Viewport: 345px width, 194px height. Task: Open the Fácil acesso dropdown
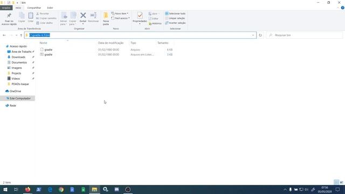click(x=120, y=18)
